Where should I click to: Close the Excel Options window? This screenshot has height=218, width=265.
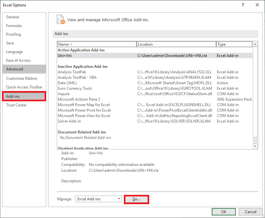click(257, 5)
